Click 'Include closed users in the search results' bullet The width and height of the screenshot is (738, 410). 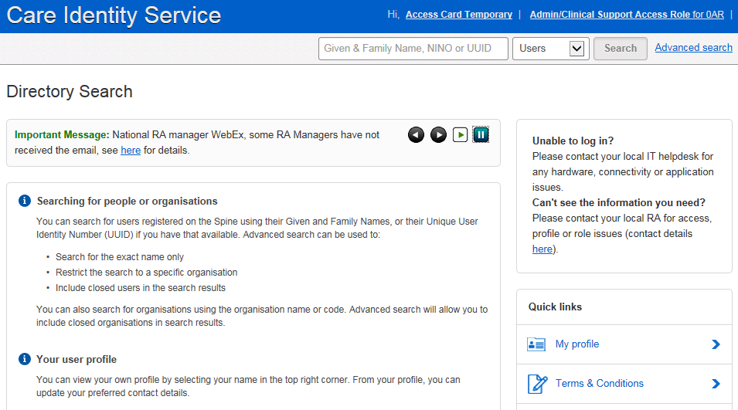point(140,288)
